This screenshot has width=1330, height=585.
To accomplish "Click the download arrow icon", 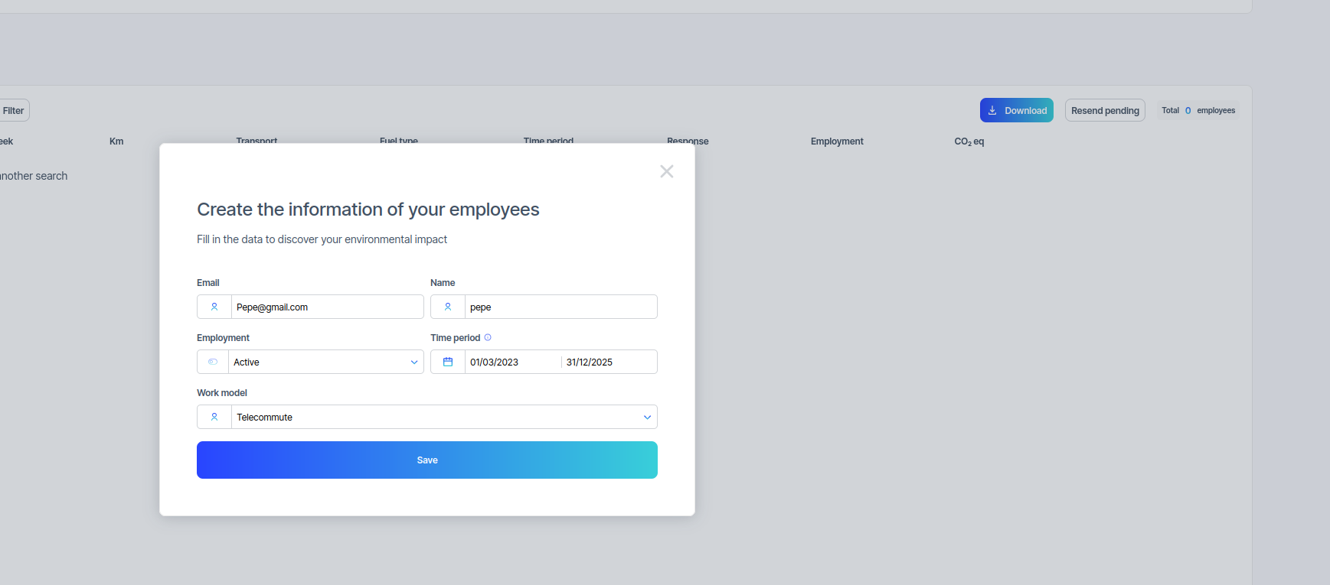I will (x=992, y=110).
